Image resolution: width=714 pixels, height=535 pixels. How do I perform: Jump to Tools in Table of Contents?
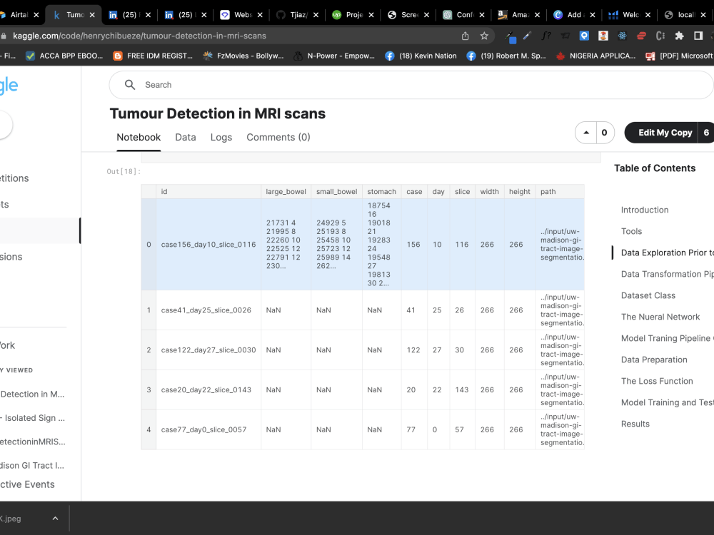[632, 231]
